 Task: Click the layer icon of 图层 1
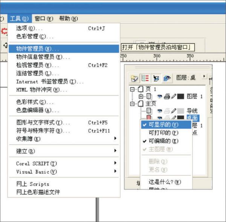[x=149, y=96]
